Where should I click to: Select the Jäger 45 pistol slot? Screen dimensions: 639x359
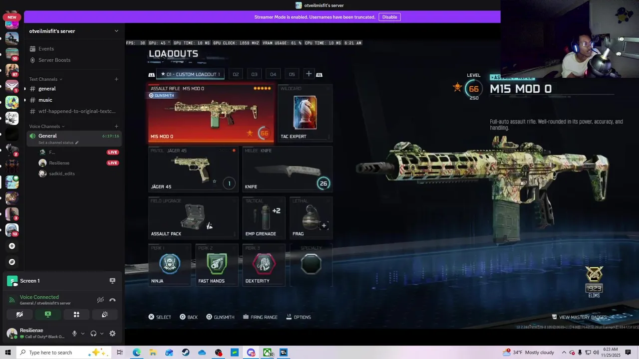193,169
